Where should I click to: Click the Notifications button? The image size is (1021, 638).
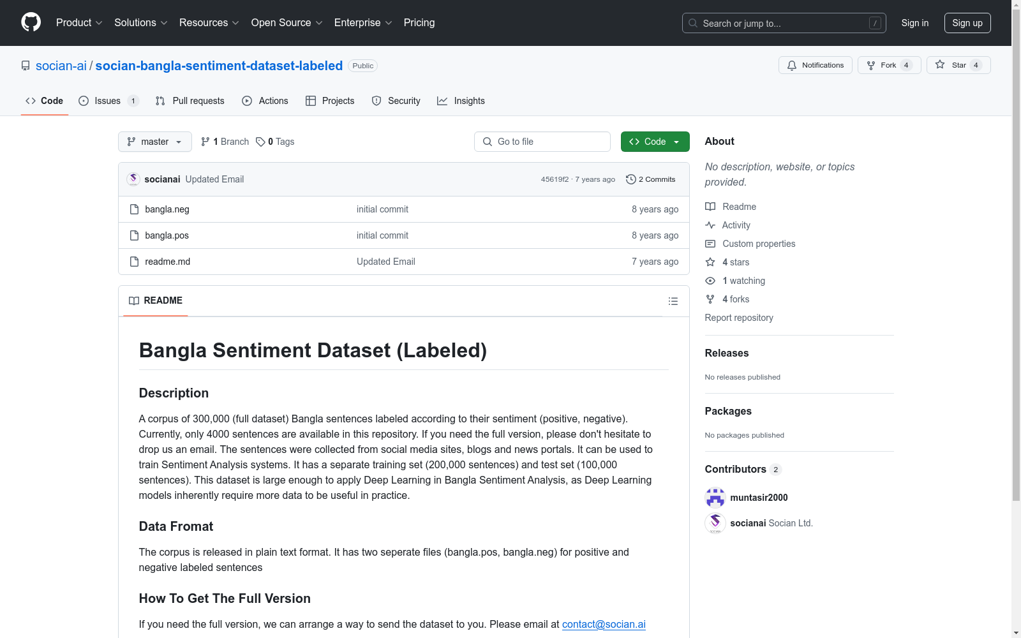816,65
